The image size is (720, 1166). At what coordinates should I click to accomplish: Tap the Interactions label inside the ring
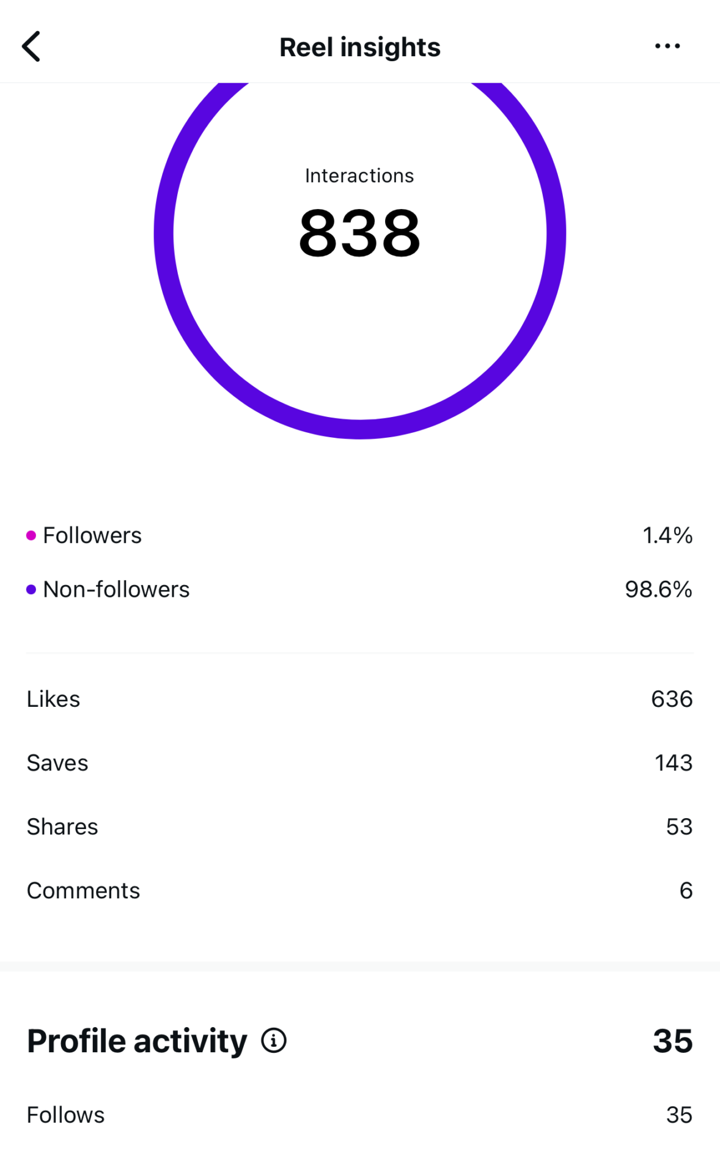(359, 175)
